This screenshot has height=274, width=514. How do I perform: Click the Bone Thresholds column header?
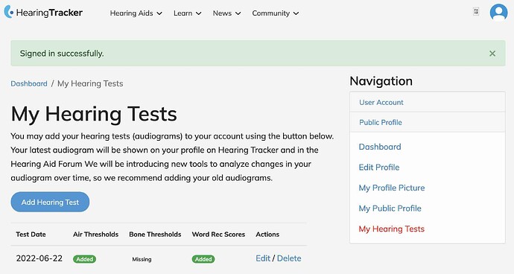click(x=155, y=235)
